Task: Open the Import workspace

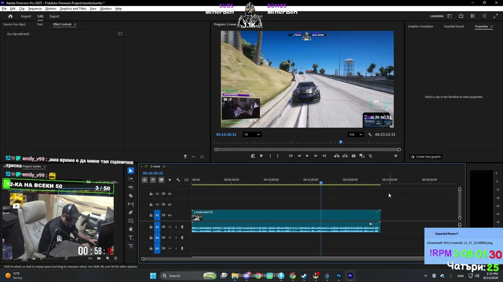Action: pyautogui.click(x=26, y=16)
